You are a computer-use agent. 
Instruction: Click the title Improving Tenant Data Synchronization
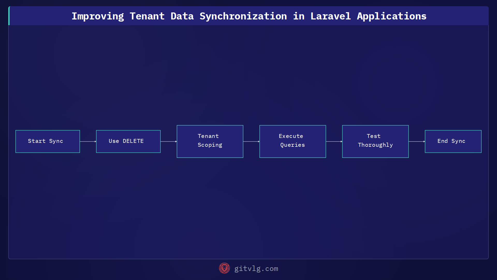tap(249, 16)
